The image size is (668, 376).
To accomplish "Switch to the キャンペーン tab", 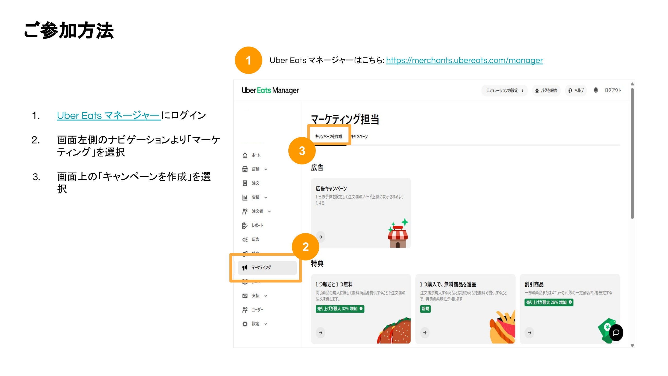I will click(359, 137).
